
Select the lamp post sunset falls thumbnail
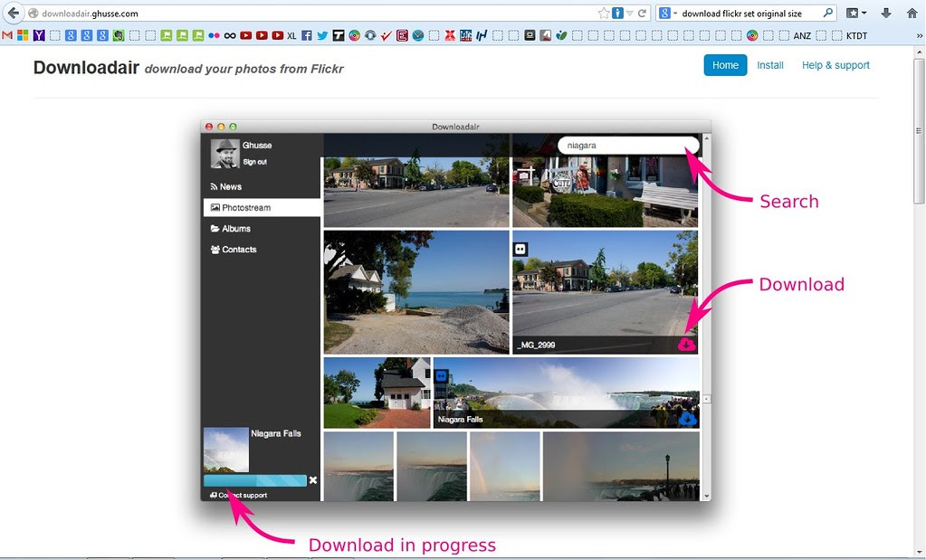(x=621, y=467)
